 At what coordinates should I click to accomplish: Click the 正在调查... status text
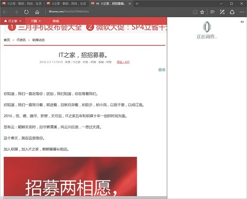click(x=207, y=37)
